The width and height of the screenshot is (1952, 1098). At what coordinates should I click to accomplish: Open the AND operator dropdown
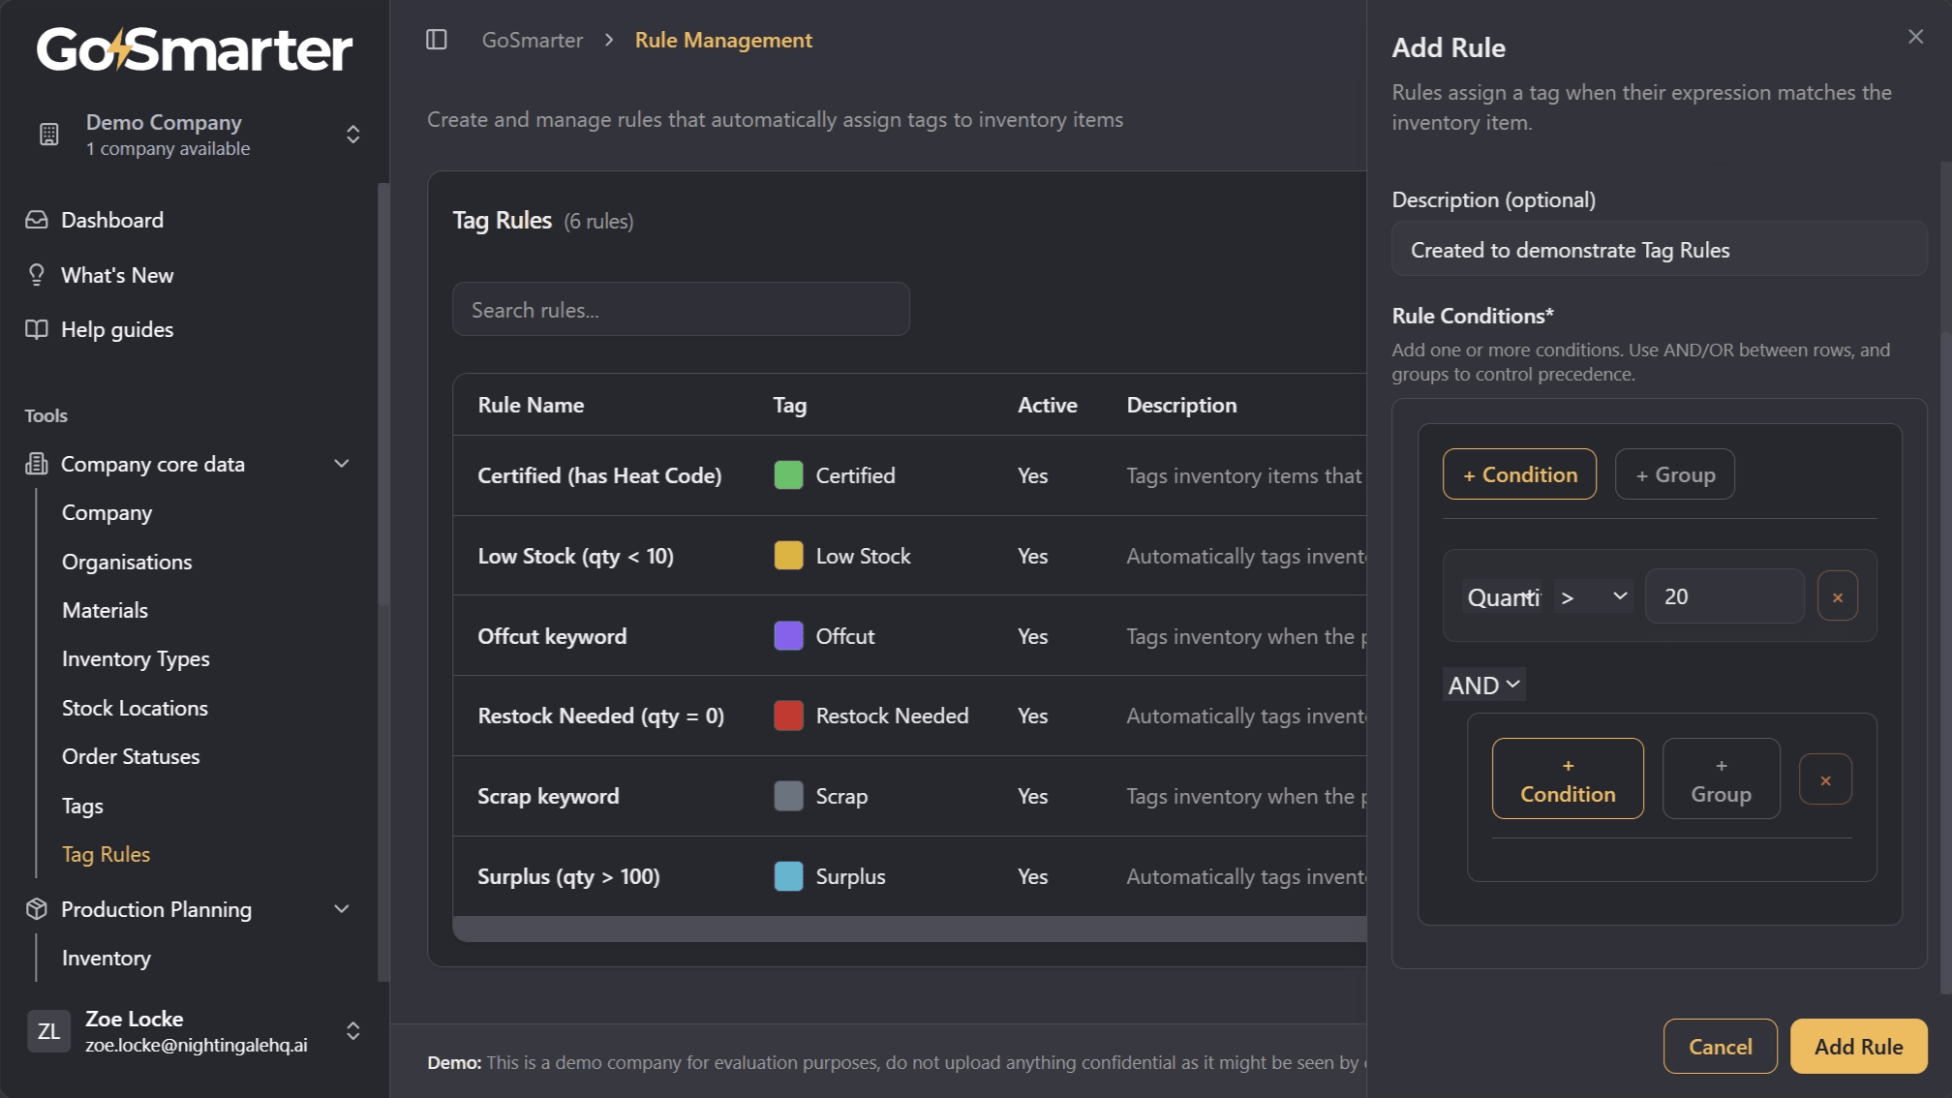click(1483, 686)
